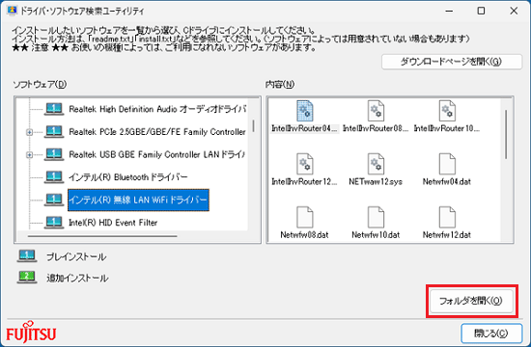Select Intel(R) HID Event Filter row
Screen dimensions: 531x347
tap(113, 223)
